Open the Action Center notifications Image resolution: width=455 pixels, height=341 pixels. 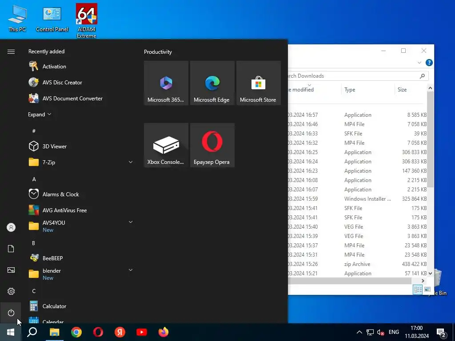(441, 332)
